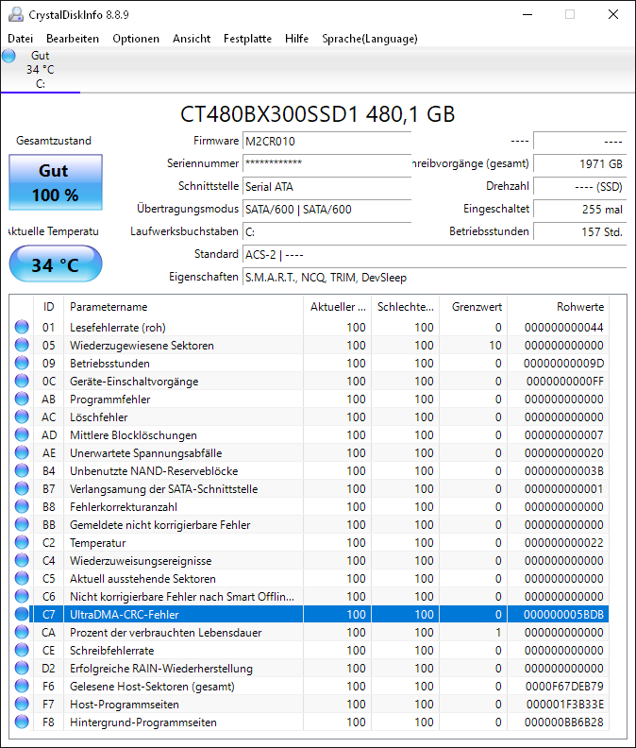Click the 34 °C temperature button

click(x=56, y=264)
